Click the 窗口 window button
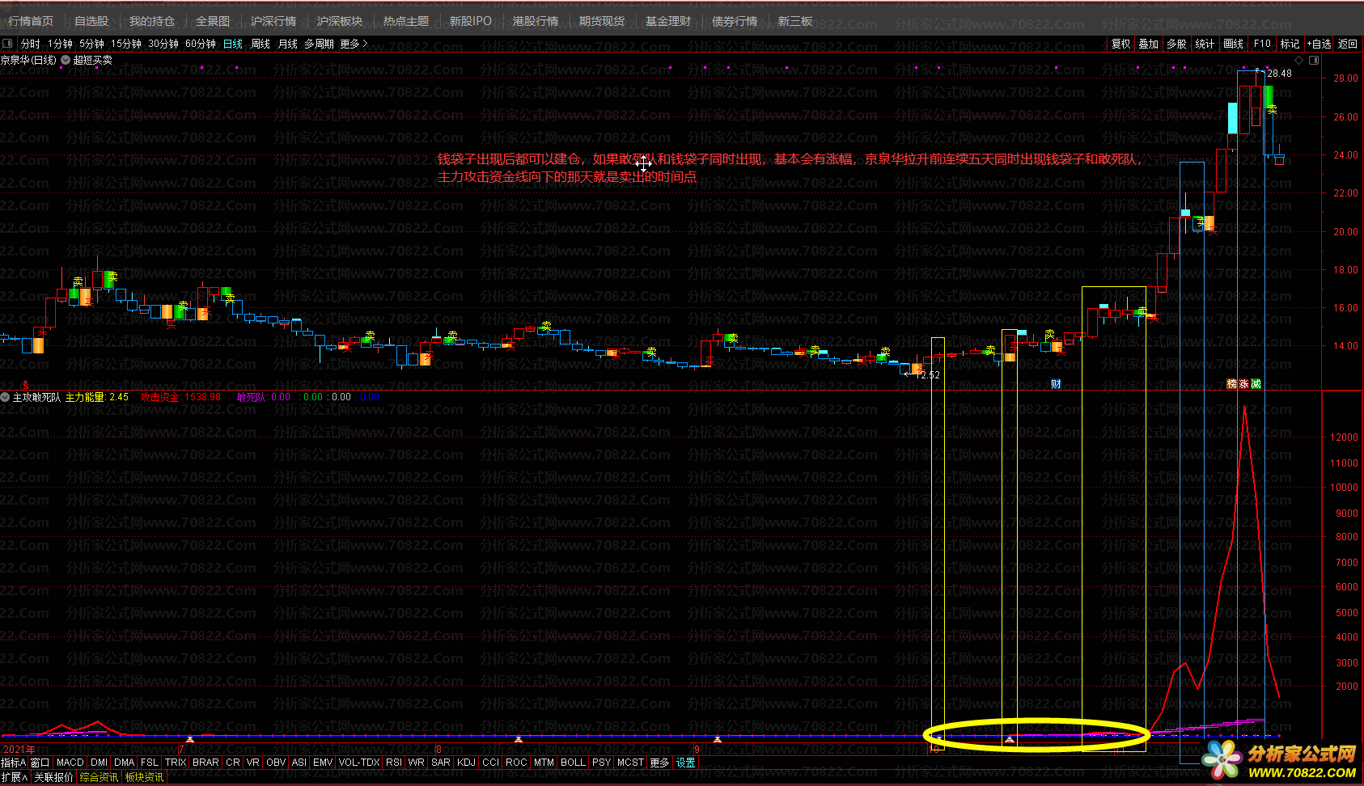This screenshot has width=1364, height=786. tap(40, 763)
